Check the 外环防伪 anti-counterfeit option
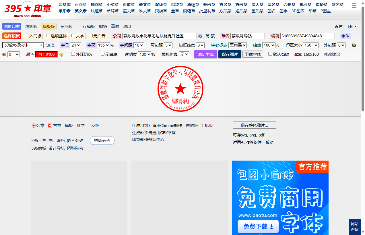Screen dimensions: 365x235 (73, 54)
